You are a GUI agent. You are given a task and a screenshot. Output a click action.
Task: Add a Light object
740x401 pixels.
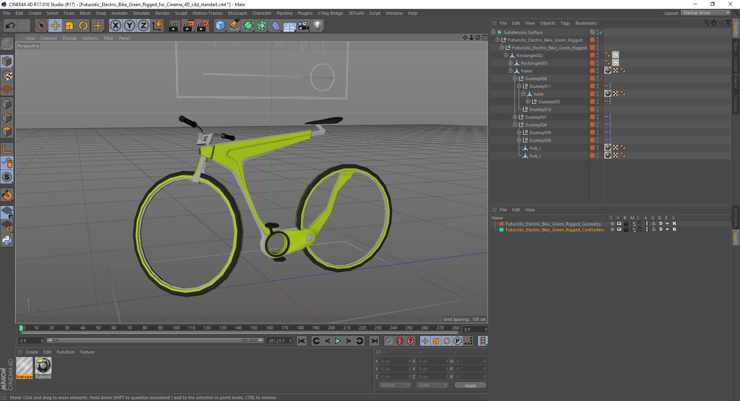click(x=318, y=26)
